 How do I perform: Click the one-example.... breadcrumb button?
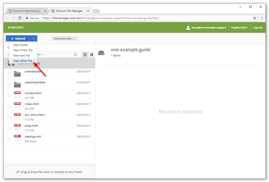64,39
